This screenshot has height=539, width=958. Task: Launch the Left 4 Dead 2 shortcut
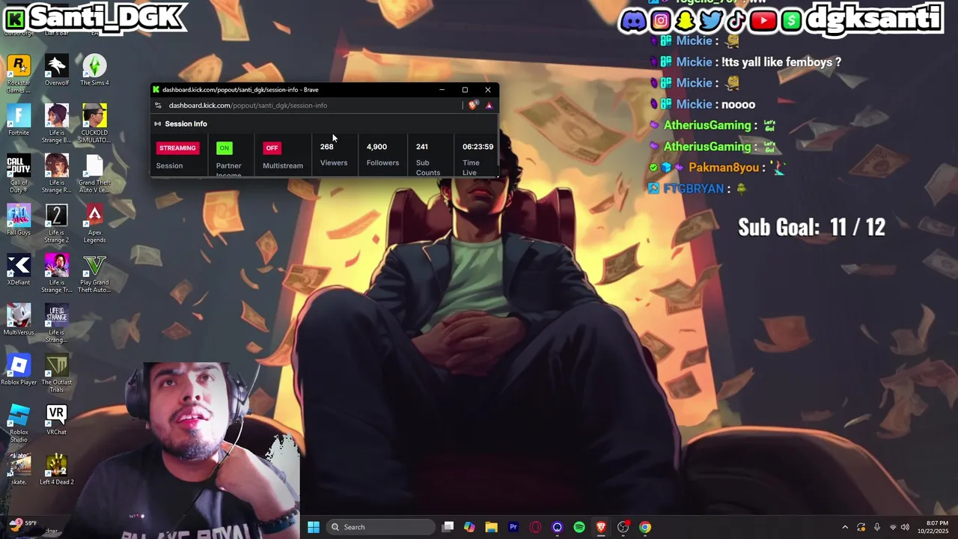coord(56,470)
